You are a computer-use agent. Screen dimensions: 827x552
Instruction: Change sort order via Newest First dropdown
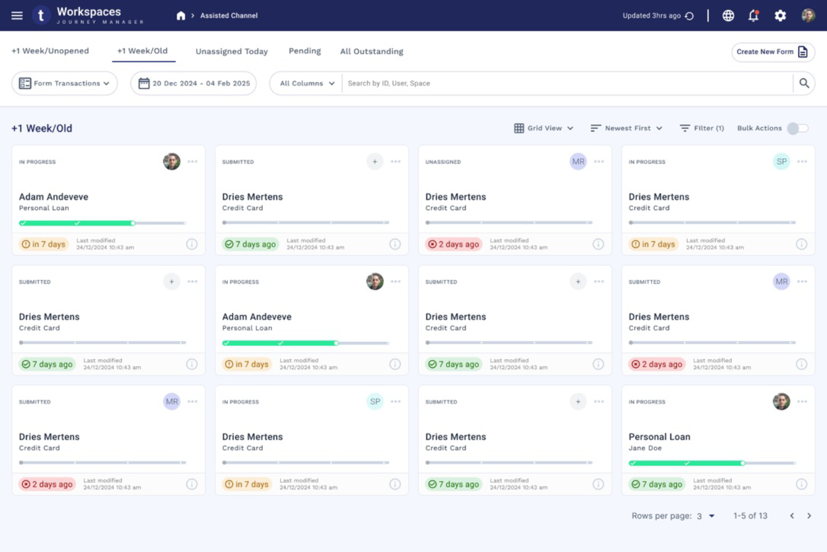point(626,128)
